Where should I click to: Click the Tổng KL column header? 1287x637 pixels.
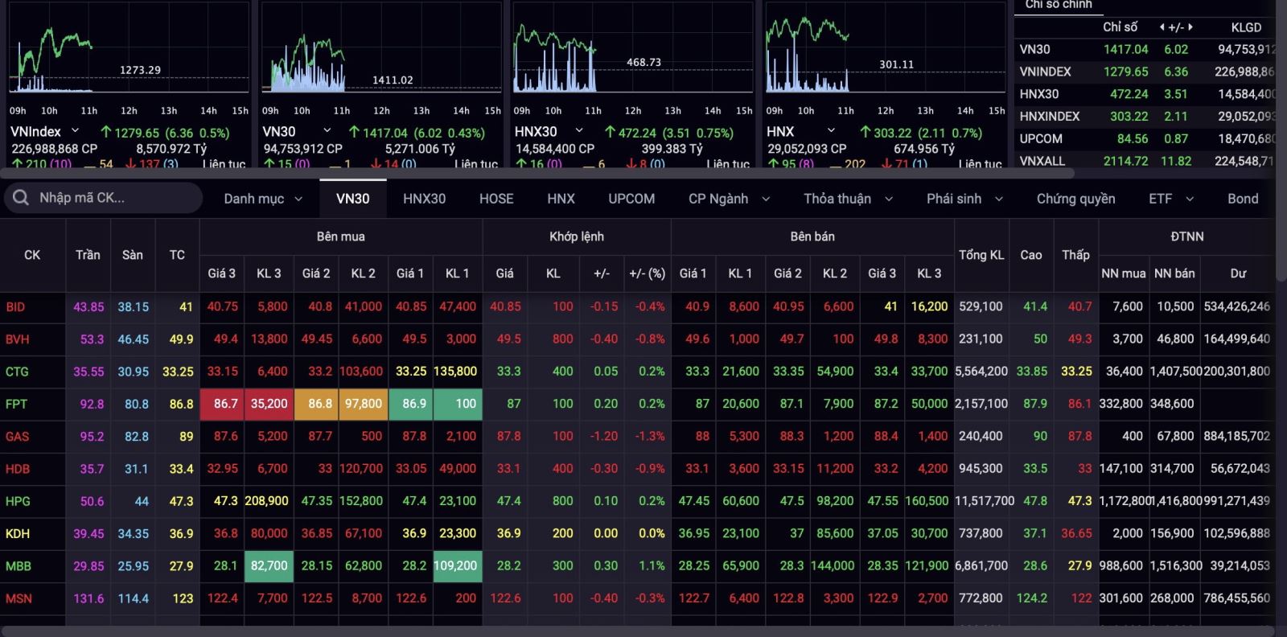pyautogui.click(x=981, y=255)
